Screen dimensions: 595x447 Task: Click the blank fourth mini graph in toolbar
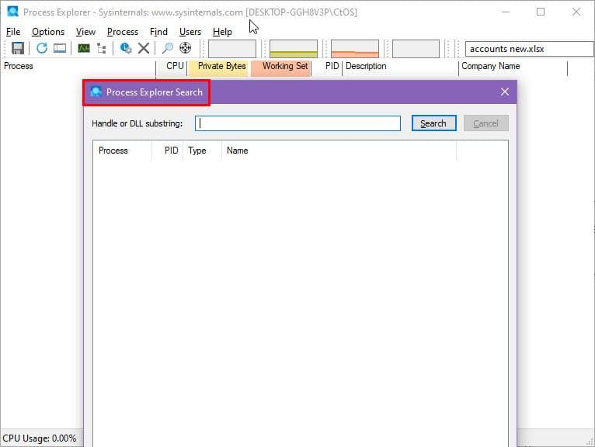click(x=416, y=49)
